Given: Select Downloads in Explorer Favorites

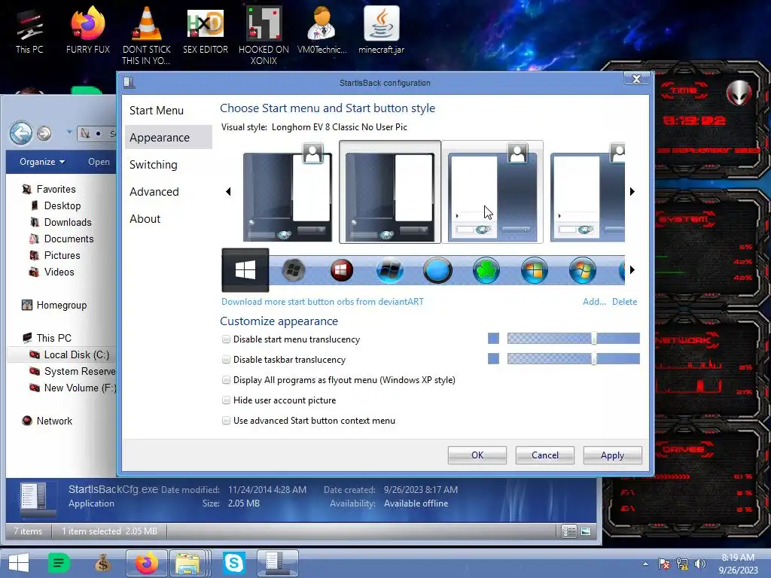Looking at the screenshot, I should (68, 222).
